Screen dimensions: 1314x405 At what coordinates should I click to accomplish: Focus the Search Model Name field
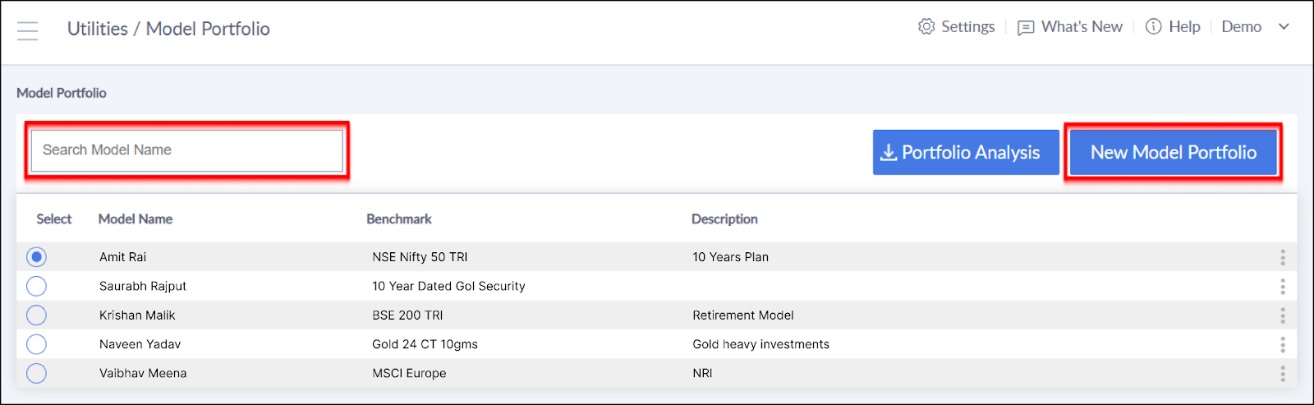click(187, 150)
